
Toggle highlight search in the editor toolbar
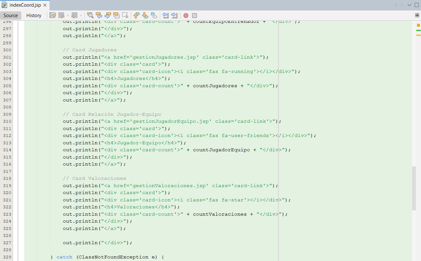click(116, 15)
